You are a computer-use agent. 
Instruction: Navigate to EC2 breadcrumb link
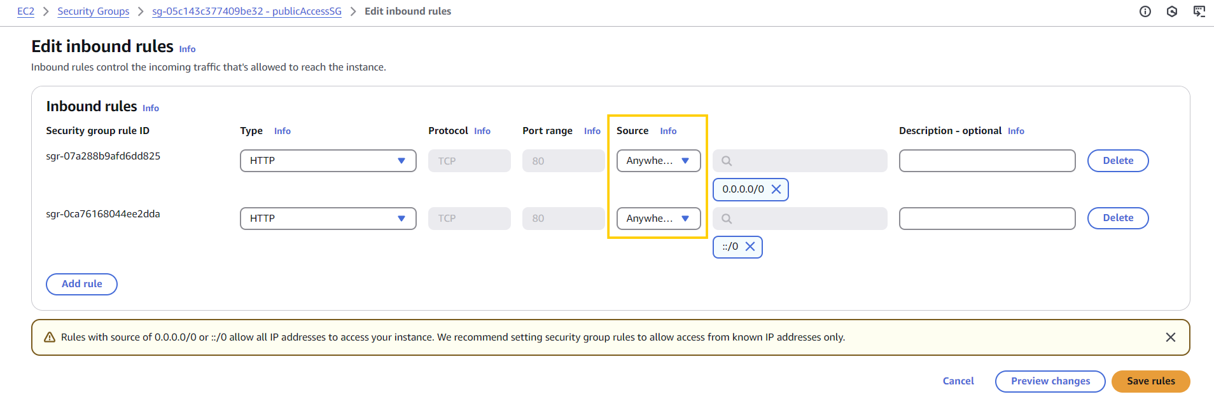[x=25, y=11]
